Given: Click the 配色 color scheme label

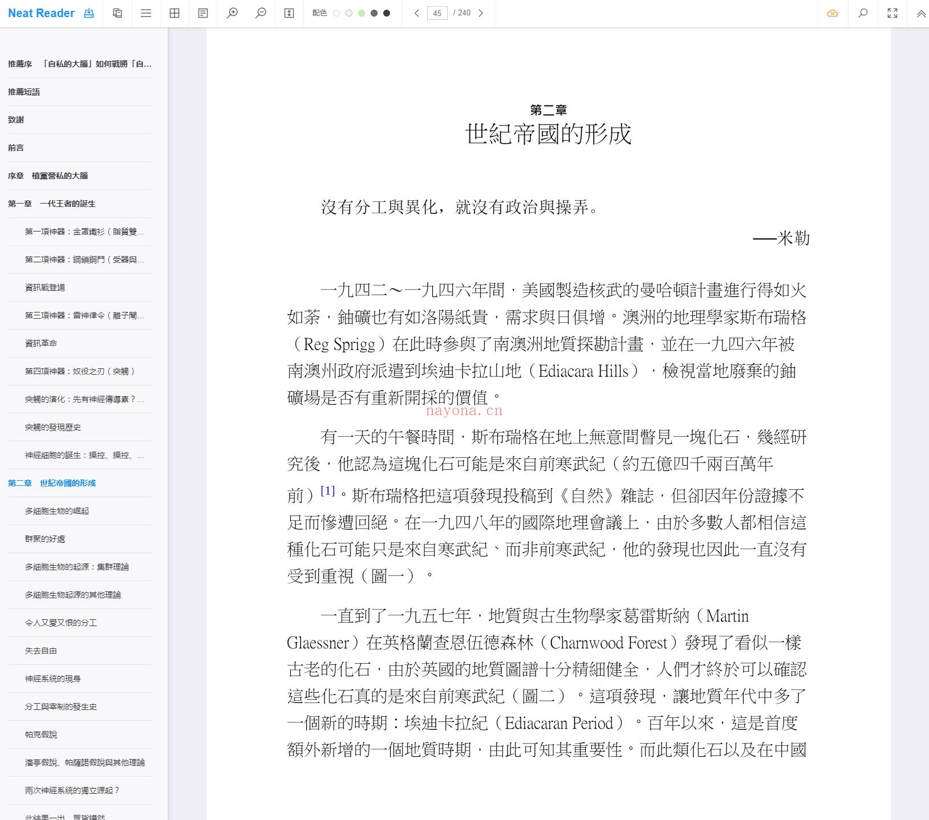Looking at the screenshot, I should click(319, 13).
